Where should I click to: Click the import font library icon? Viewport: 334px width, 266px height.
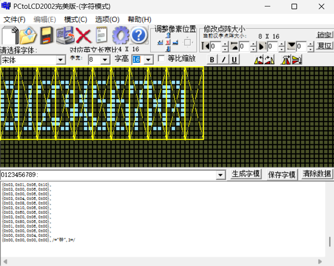click(x=65, y=35)
